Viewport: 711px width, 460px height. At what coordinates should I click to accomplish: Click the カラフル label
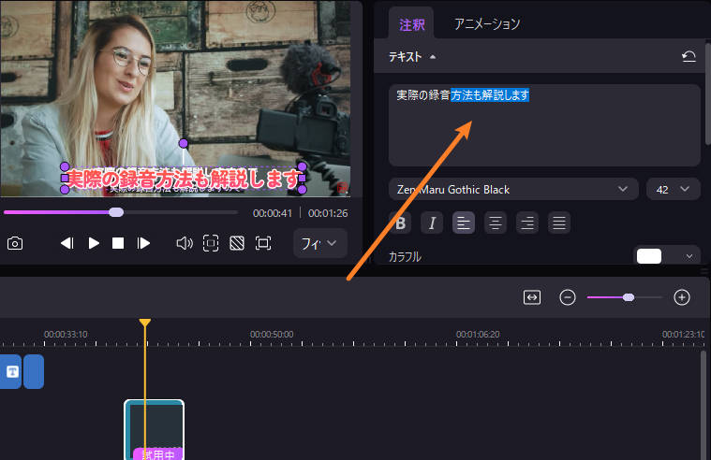(x=405, y=257)
